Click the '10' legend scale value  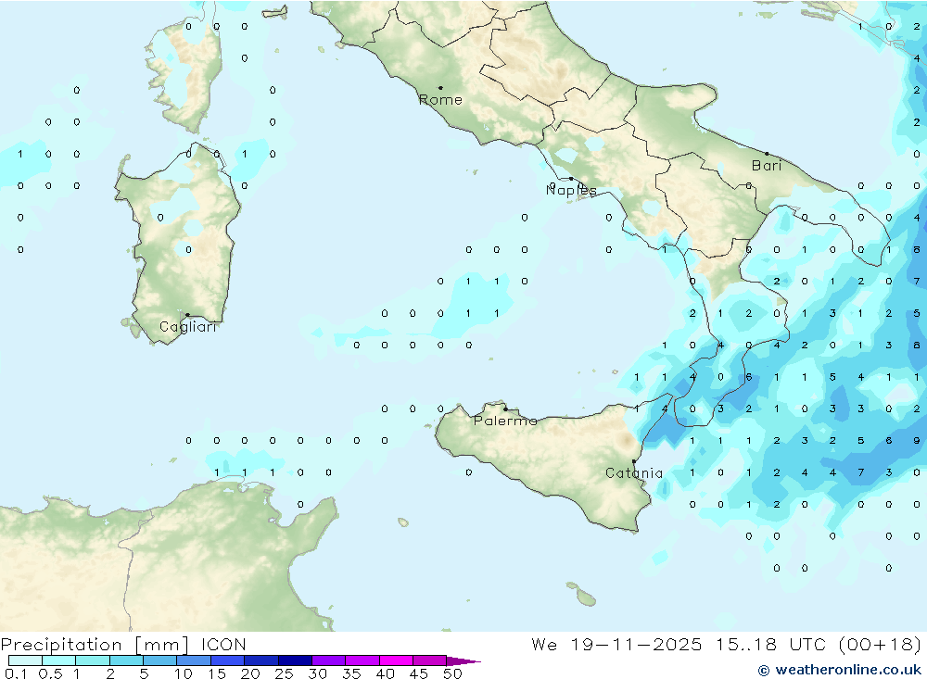point(184,673)
